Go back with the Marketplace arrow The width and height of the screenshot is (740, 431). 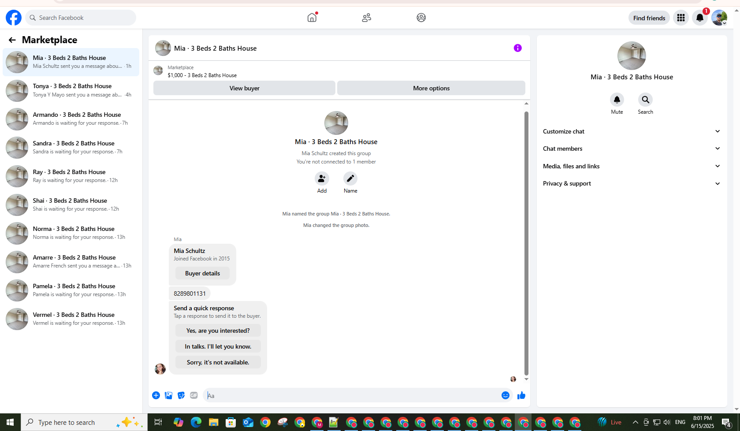coord(12,40)
